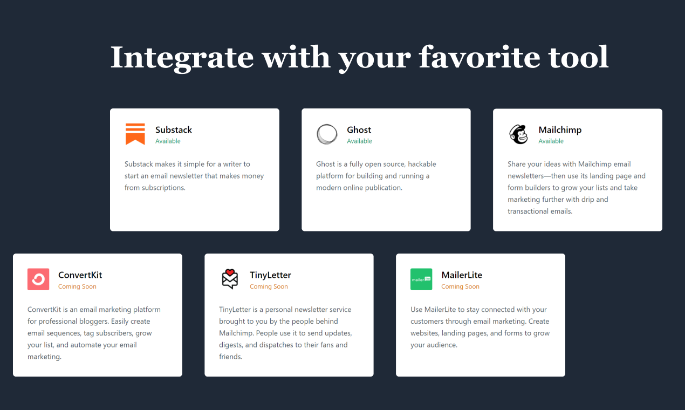The height and width of the screenshot is (410, 685).
Task: Click Coming Soon label under MailerLite
Action: pyautogui.click(x=460, y=287)
